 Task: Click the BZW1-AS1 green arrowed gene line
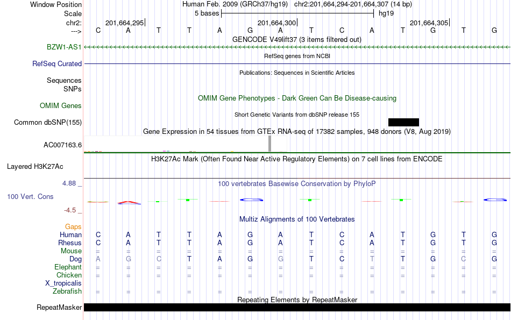tap(297, 47)
